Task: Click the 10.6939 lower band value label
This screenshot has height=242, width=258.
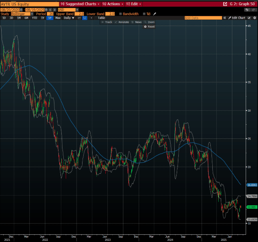Action: pos(252,220)
